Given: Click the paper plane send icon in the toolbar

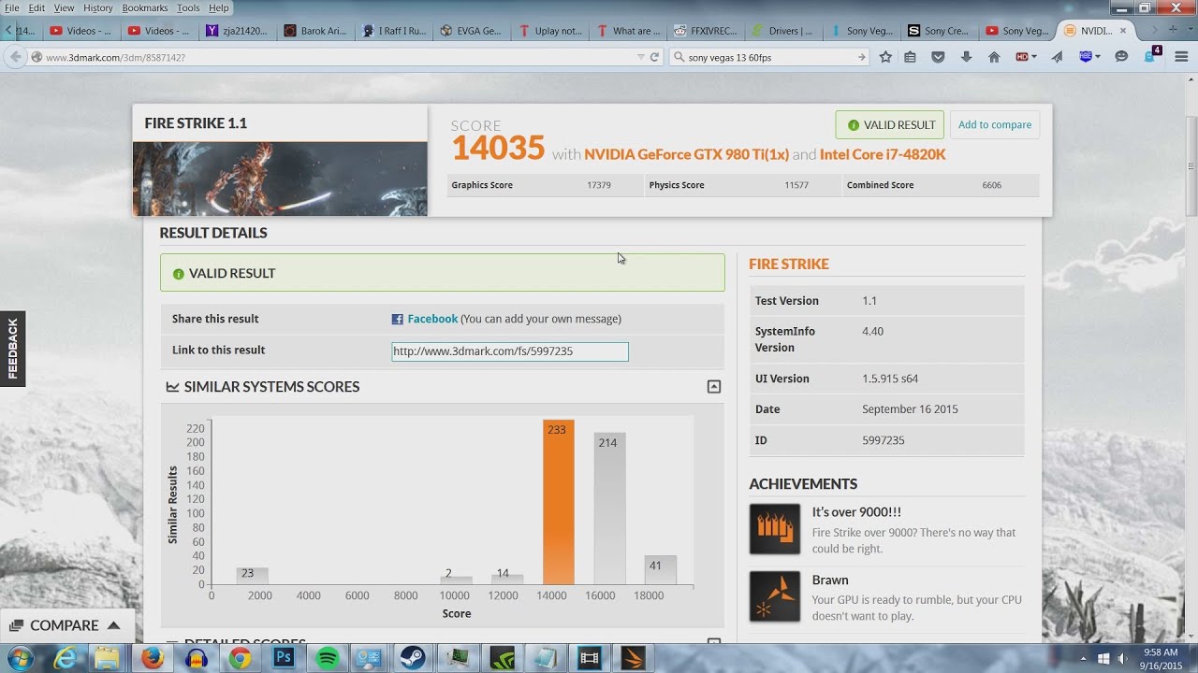Looking at the screenshot, I should point(1057,57).
